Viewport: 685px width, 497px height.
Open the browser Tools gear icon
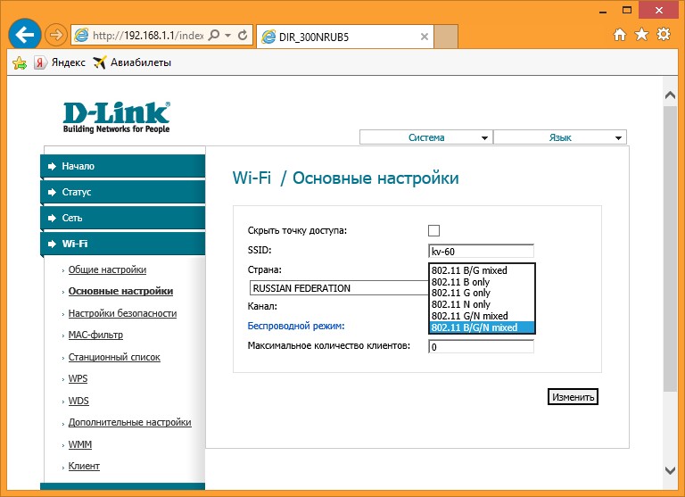pyautogui.click(x=664, y=35)
